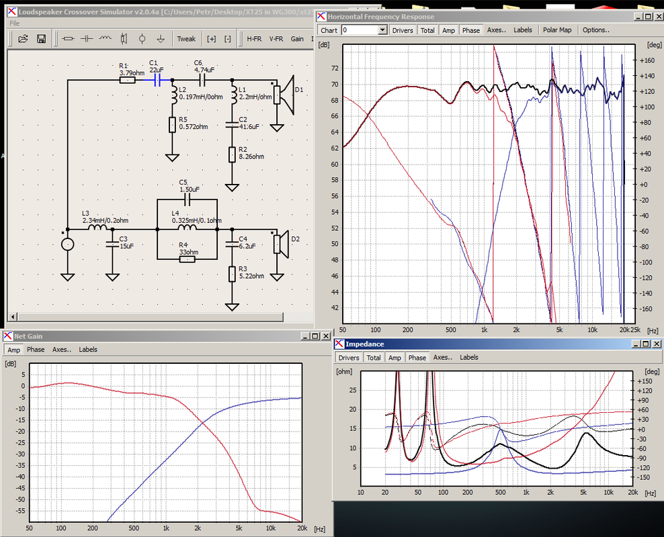The width and height of the screenshot is (664, 537).
Task: Open the V-FR chart window button
Action: tap(276, 39)
